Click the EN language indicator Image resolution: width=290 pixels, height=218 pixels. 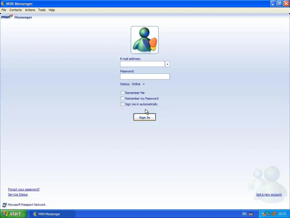click(x=244, y=214)
